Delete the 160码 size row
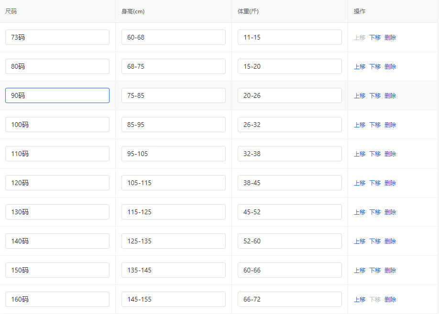The height and width of the screenshot is (314, 439). tap(390, 300)
